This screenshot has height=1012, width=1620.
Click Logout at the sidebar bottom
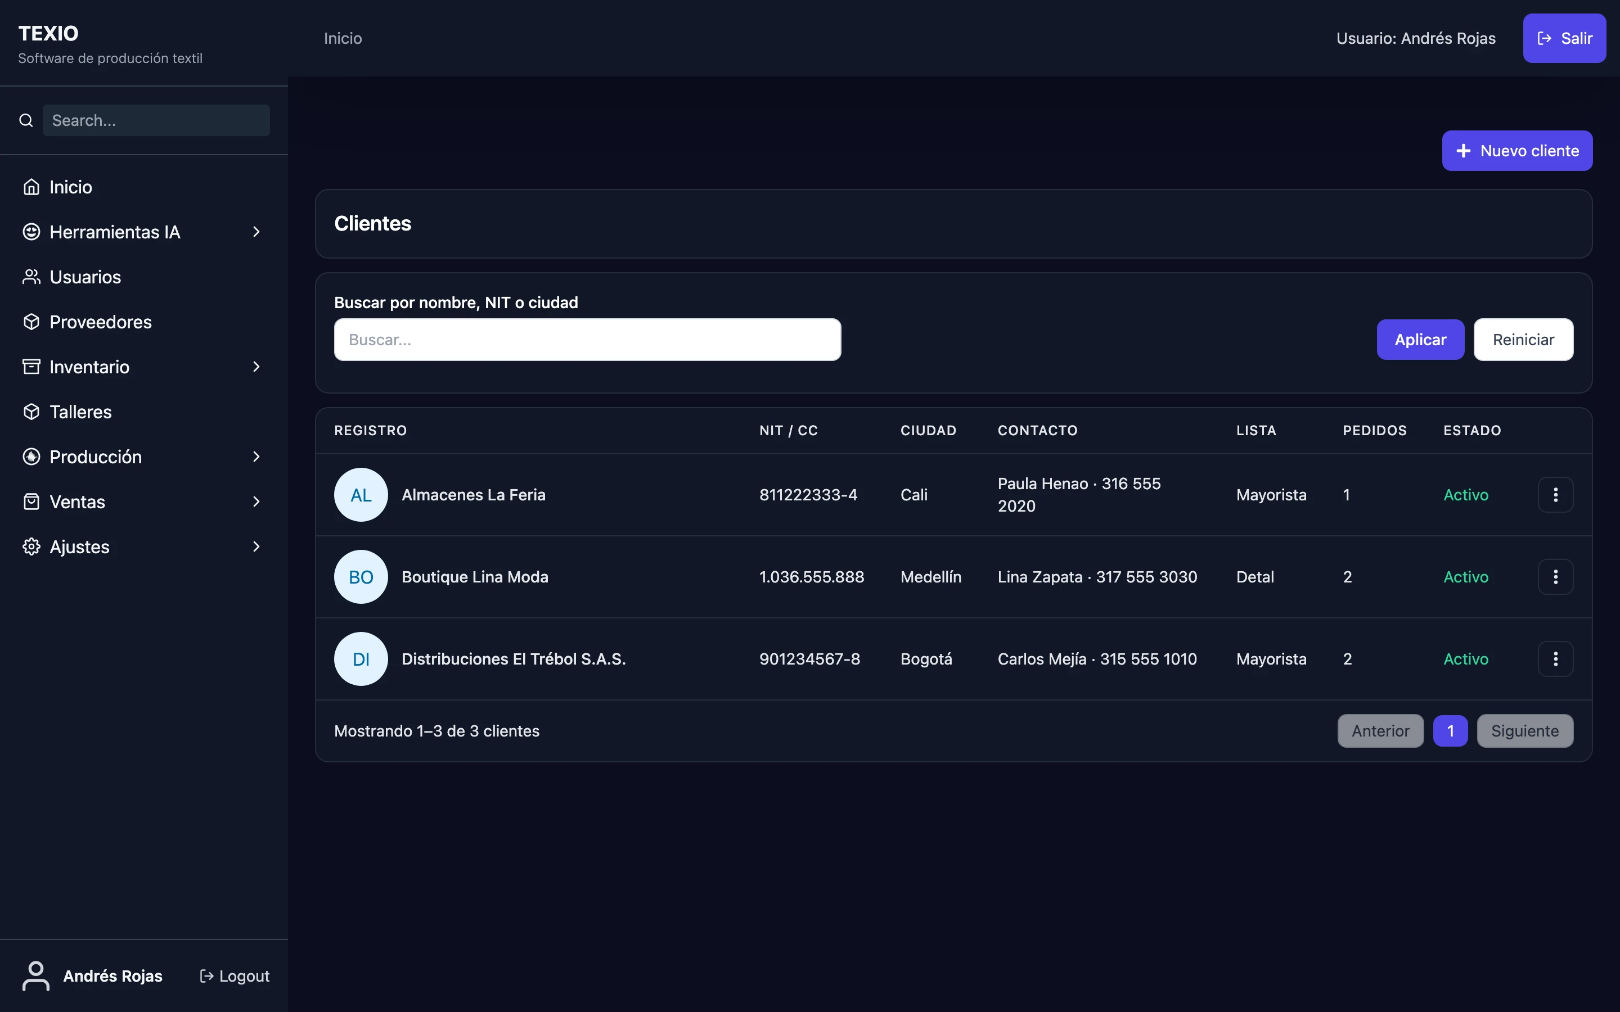235,976
